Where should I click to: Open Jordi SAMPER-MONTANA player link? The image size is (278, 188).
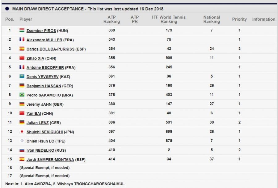(50, 160)
